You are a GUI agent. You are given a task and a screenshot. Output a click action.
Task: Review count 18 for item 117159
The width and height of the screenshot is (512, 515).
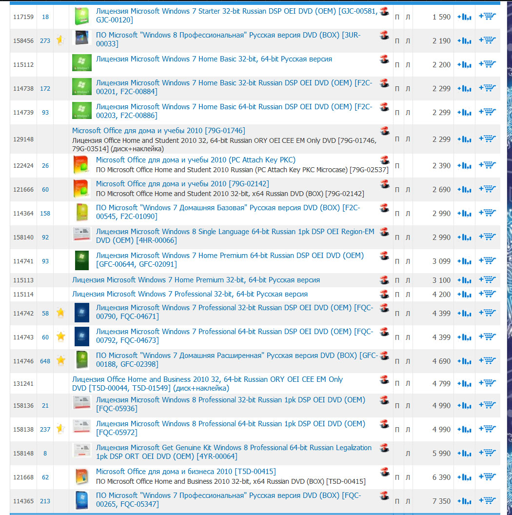point(45,17)
